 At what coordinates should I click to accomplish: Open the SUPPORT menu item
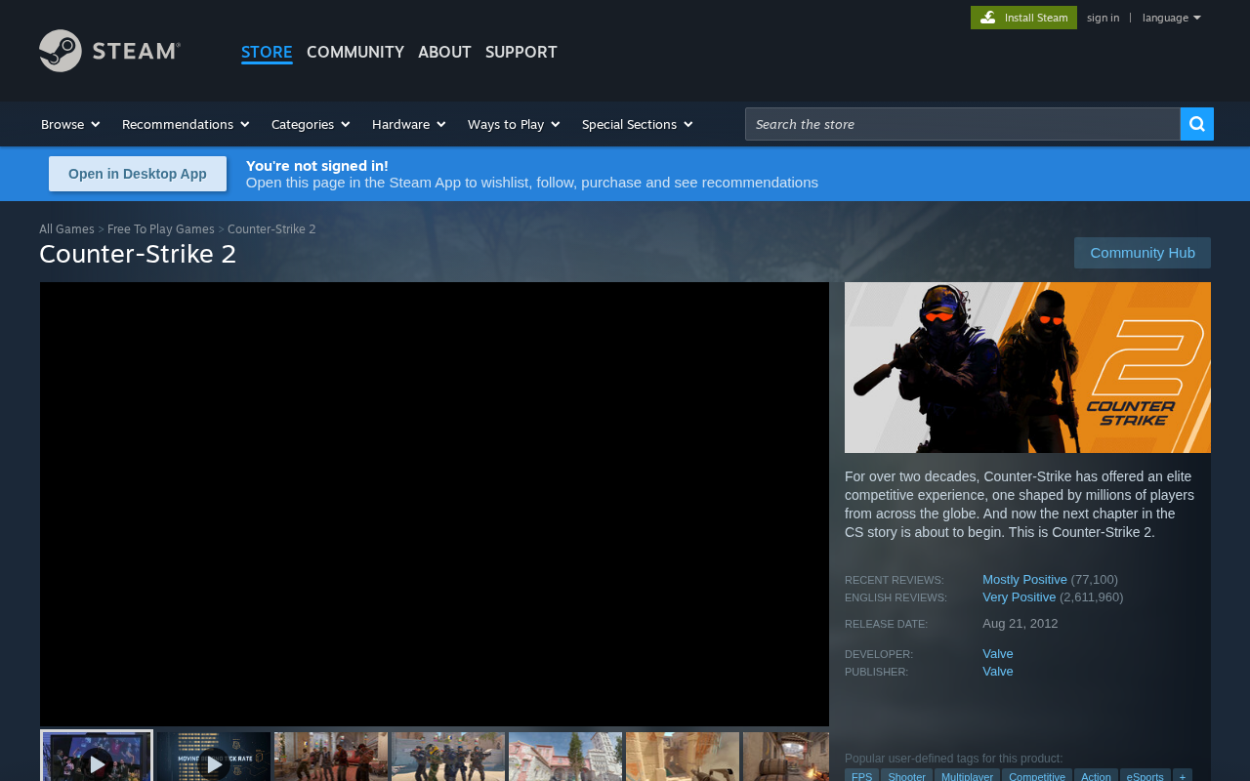click(x=521, y=52)
